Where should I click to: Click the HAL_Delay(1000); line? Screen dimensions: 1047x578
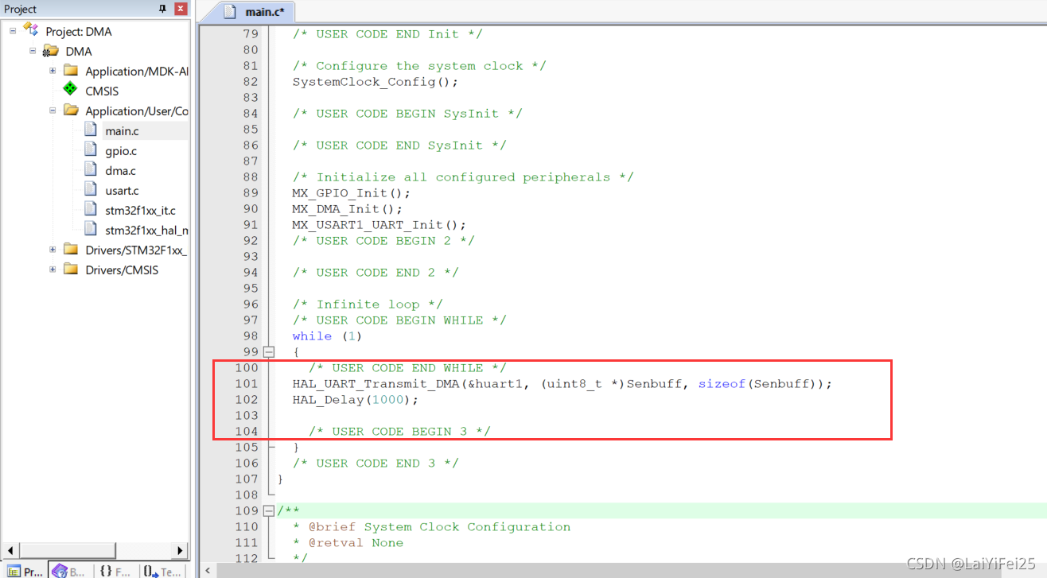[356, 400]
